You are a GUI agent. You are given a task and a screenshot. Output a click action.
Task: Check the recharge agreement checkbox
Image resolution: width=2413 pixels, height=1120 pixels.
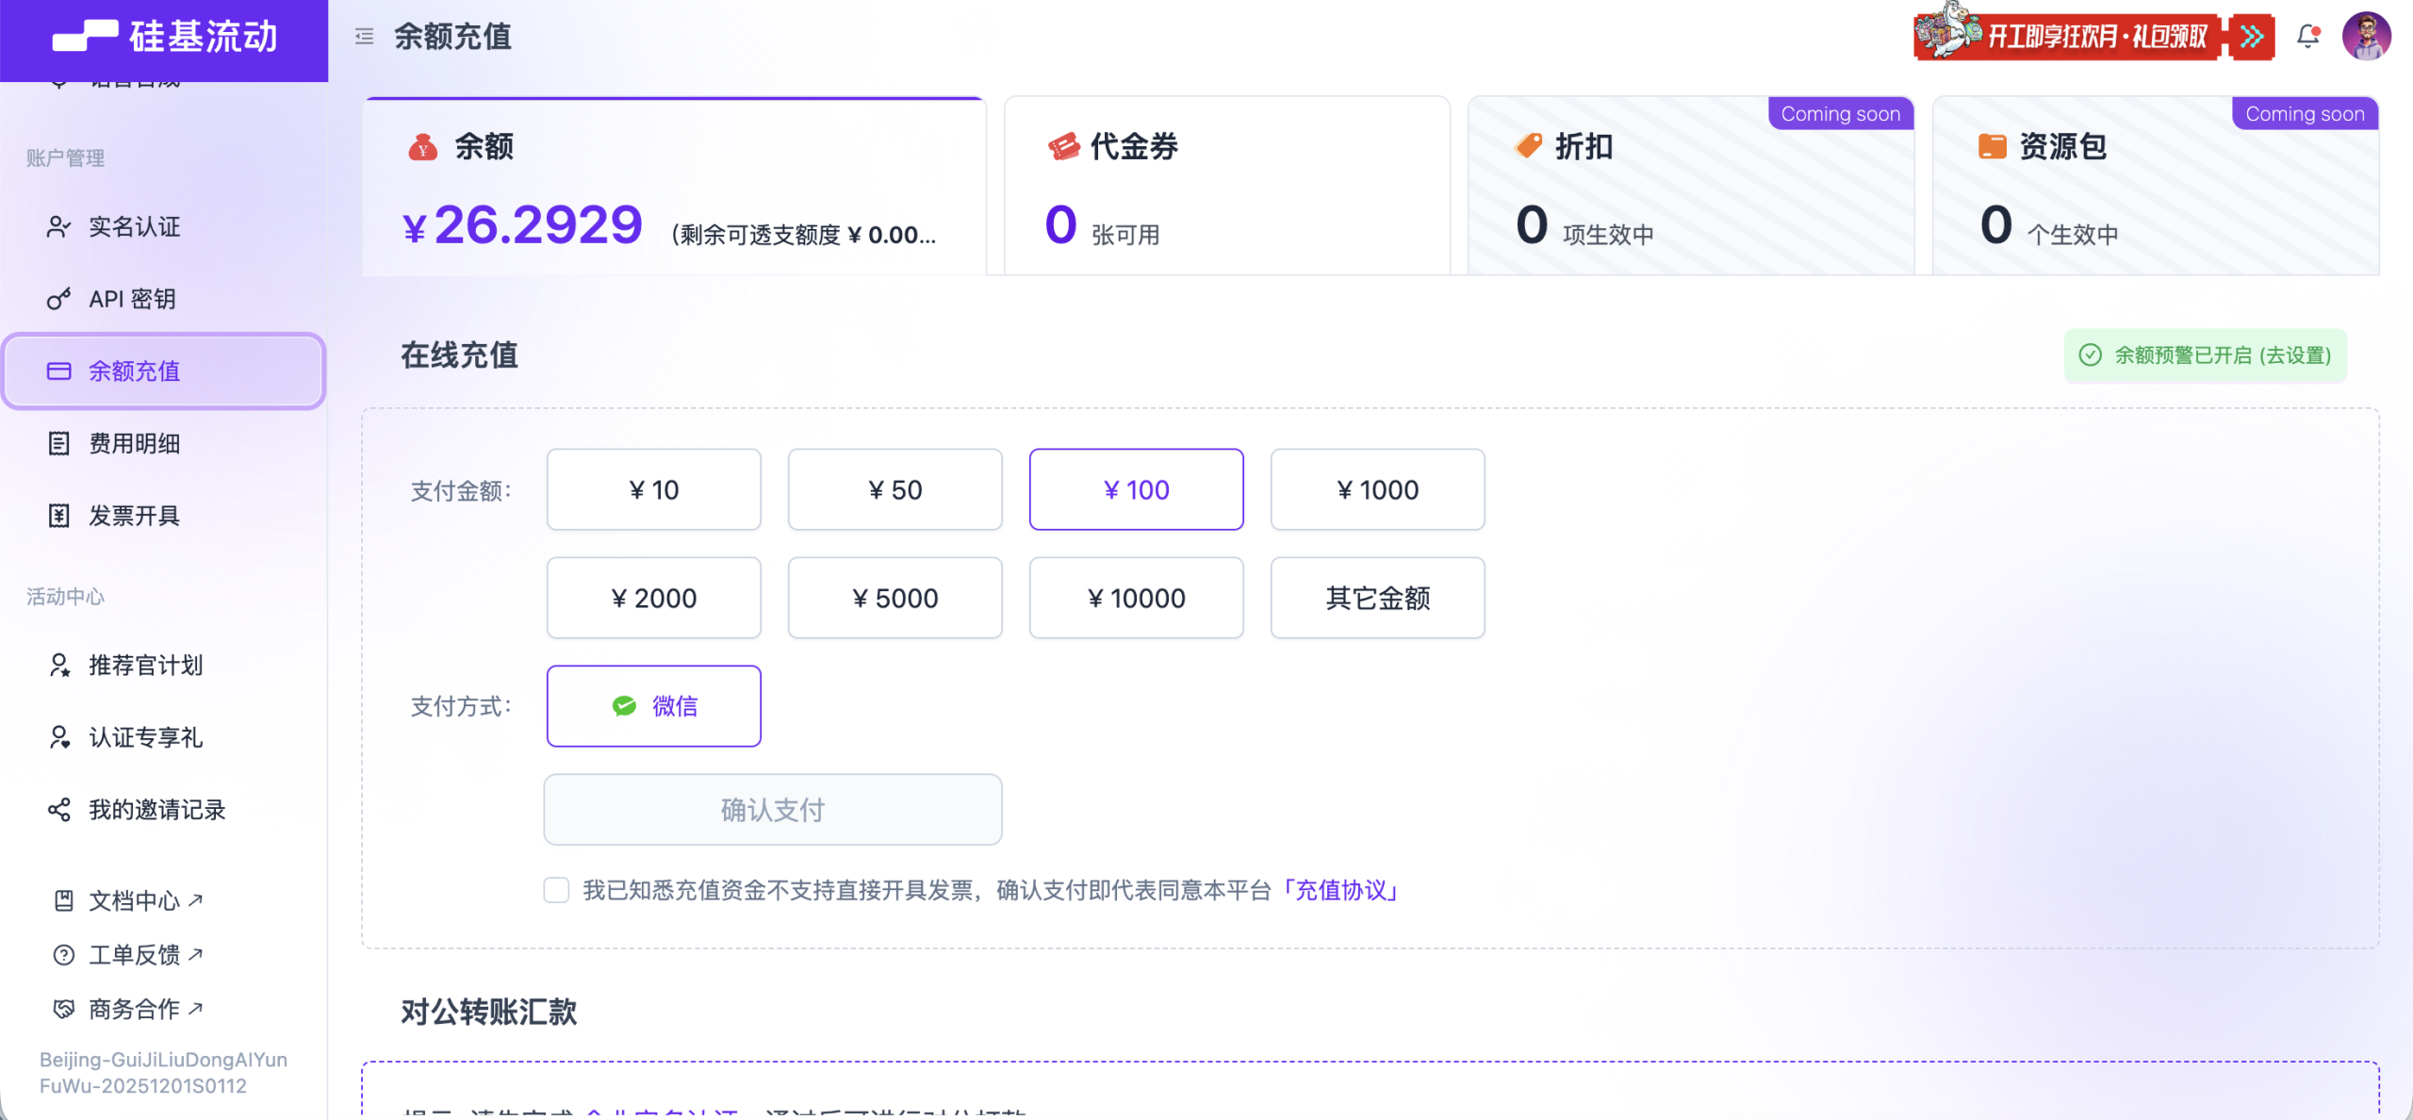click(556, 890)
